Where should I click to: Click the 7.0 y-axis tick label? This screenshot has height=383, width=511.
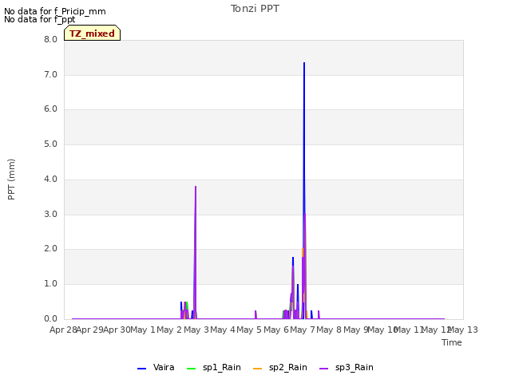coord(50,75)
